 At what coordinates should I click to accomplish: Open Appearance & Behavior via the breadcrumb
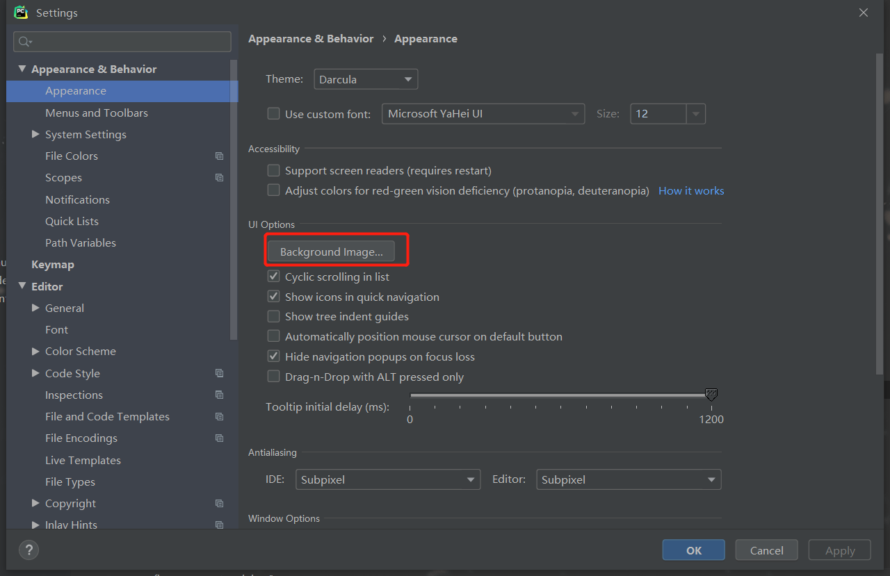click(311, 38)
